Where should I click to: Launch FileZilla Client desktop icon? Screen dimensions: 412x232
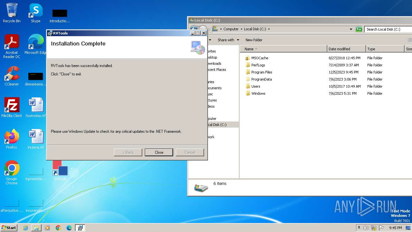coord(12,107)
